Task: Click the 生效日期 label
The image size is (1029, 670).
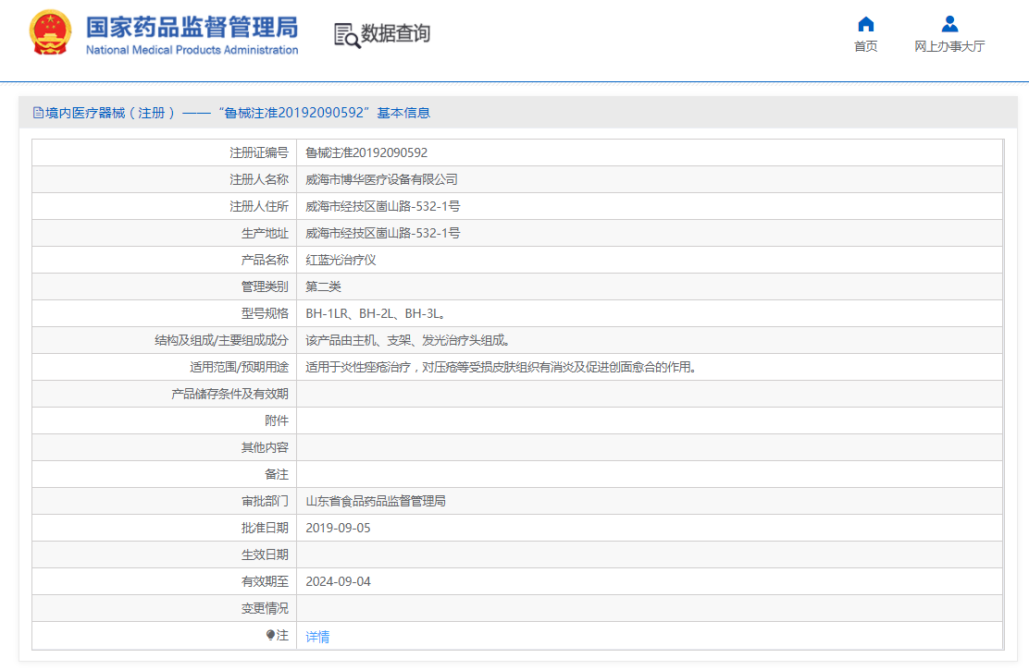Action: (265, 555)
